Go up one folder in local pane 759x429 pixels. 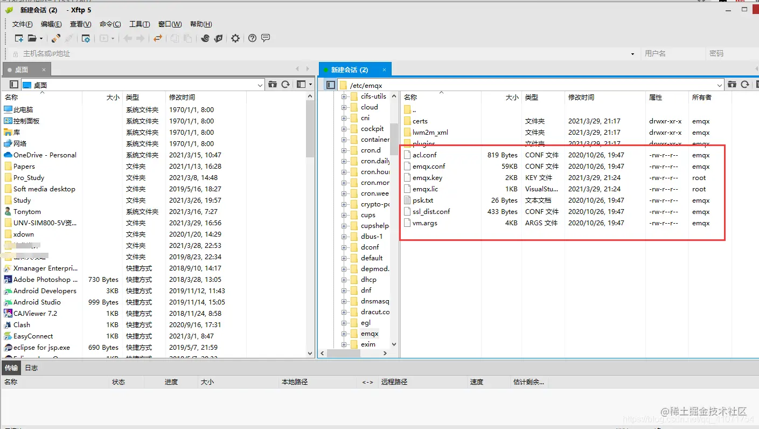273,85
